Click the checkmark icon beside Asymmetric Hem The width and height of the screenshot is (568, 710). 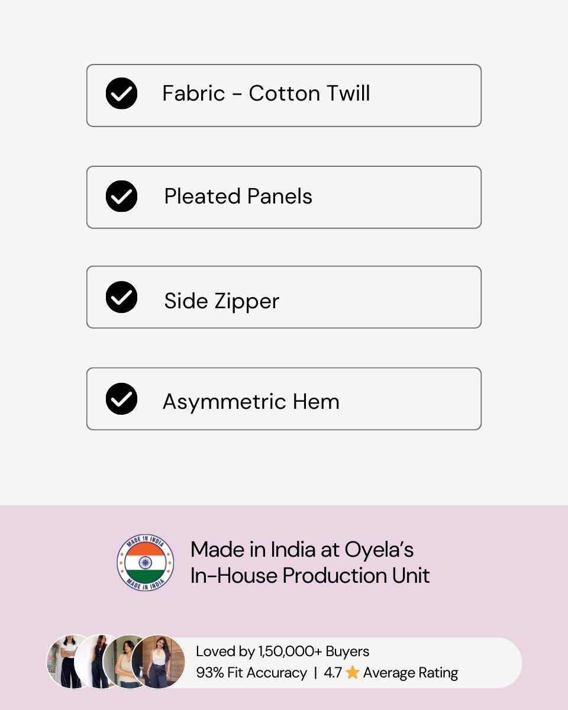click(121, 399)
